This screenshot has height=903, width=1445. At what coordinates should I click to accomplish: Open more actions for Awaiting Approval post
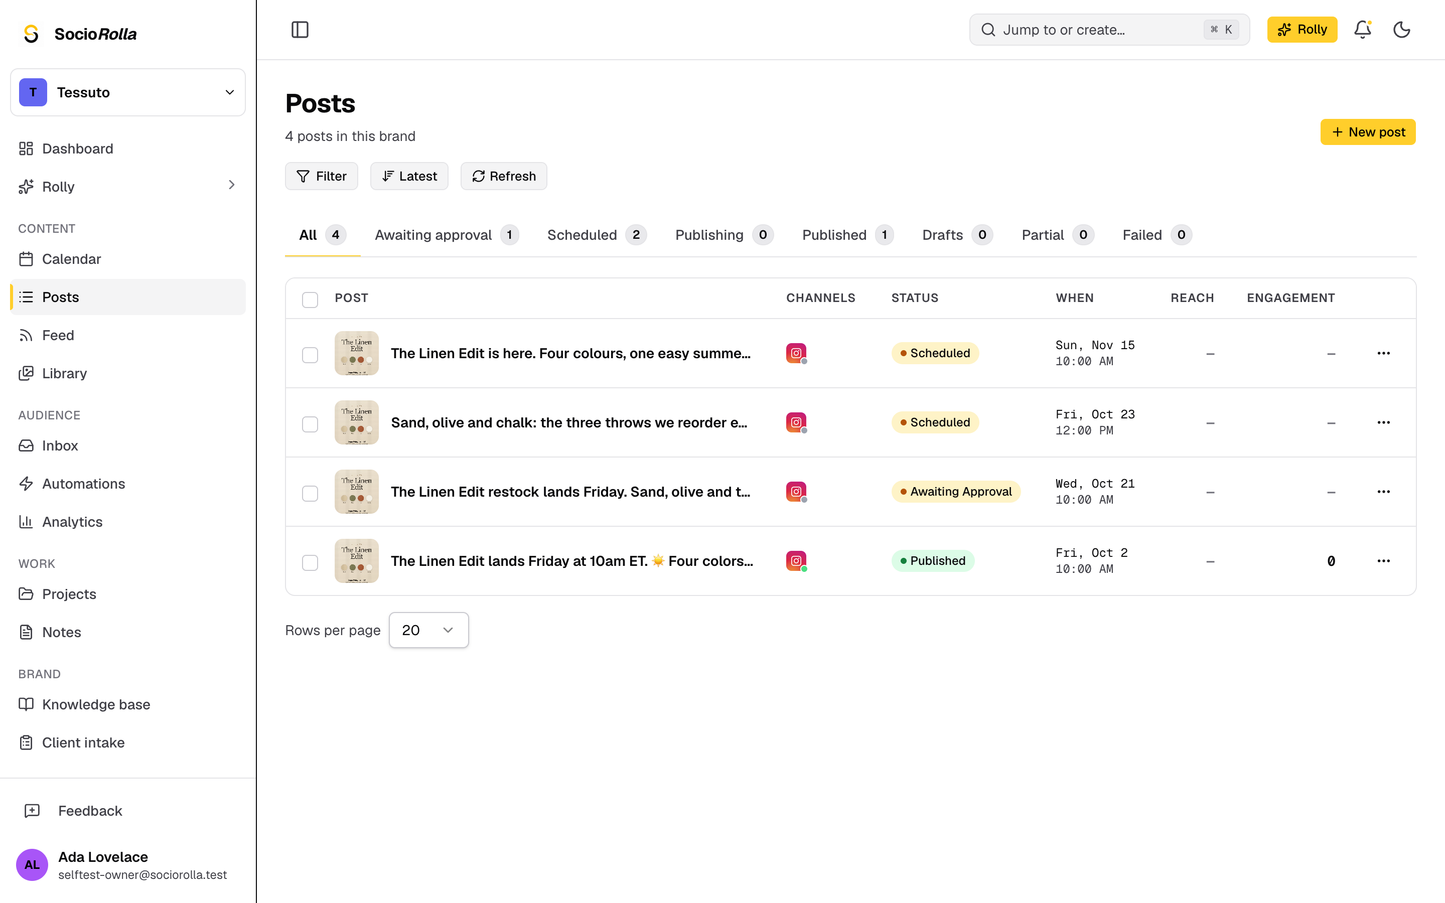[x=1383, y=492]
